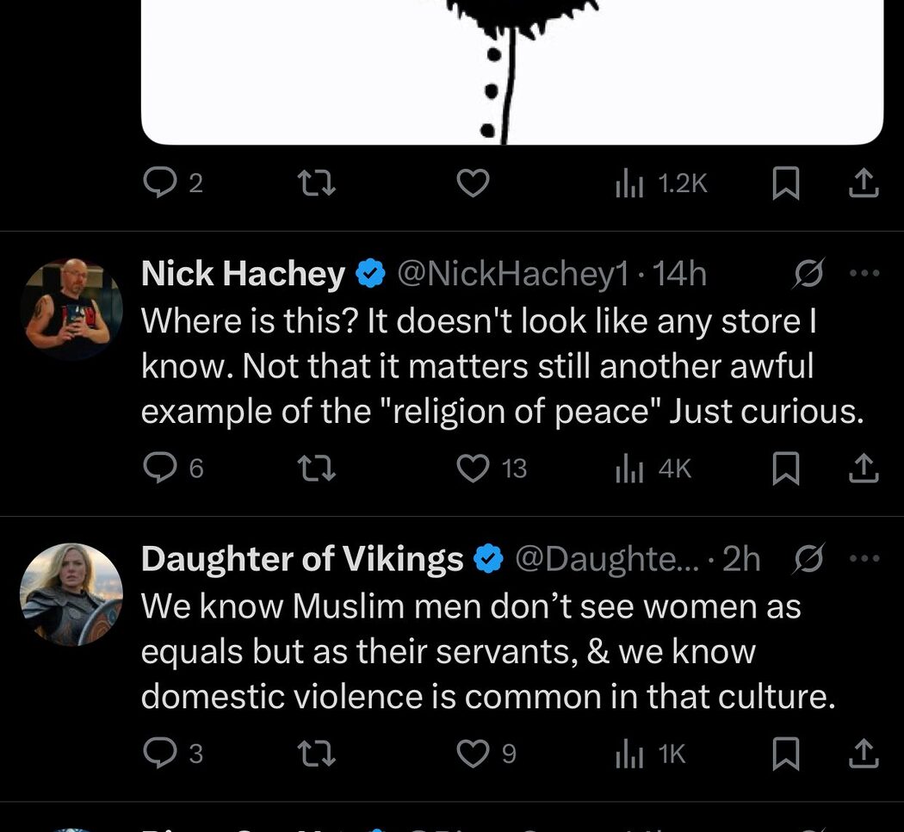The height and width of the screenshot is (832, 904).
Task: Like Nick Hachey's tweet
Action: [x=473, y=468]
